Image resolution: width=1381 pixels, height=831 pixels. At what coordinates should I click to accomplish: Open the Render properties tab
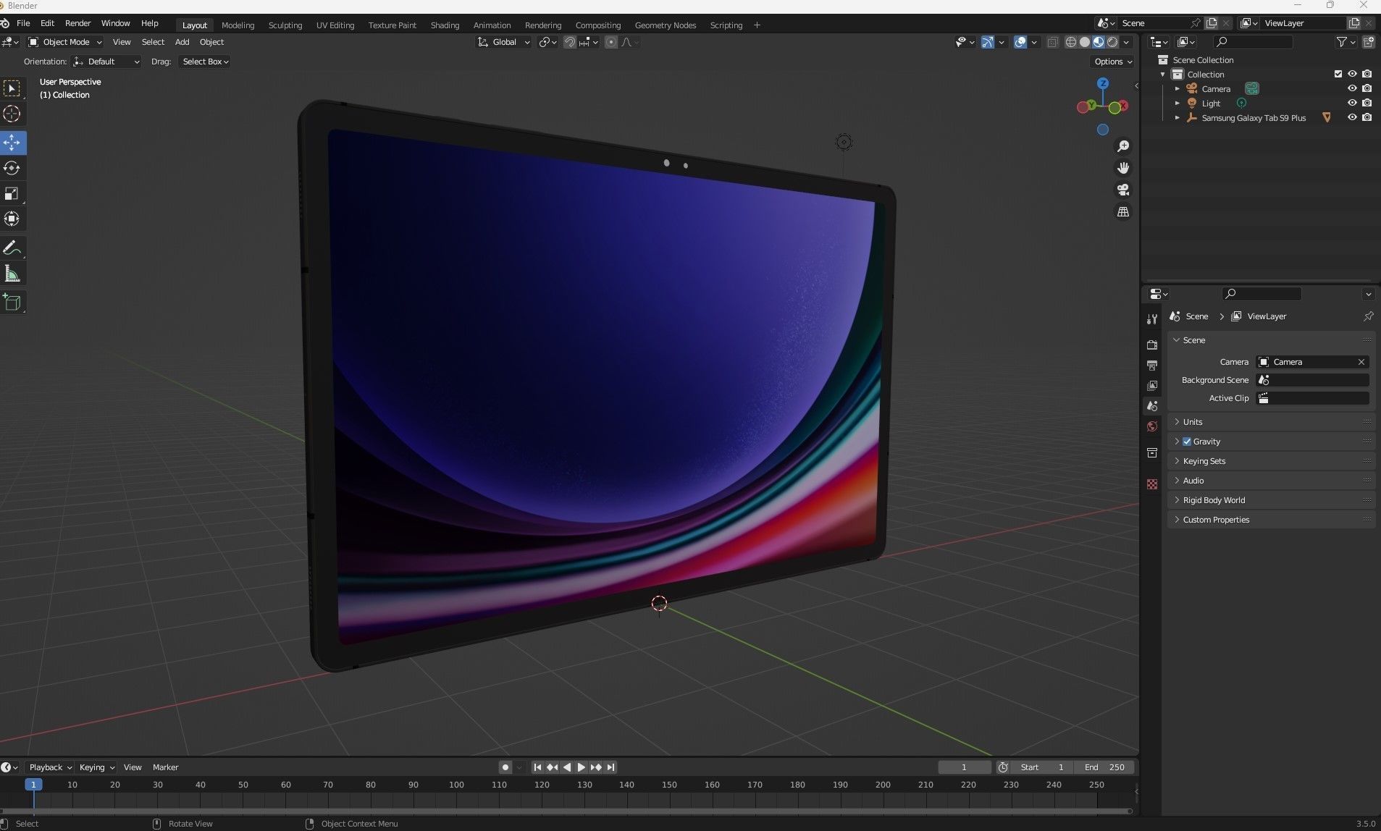coord(1152,345)
